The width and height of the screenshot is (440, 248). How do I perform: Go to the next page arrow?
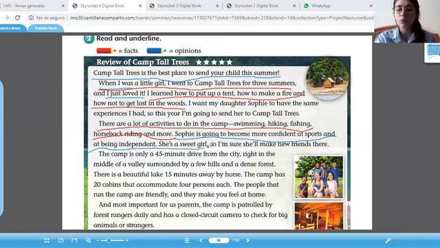coord(247,240)
